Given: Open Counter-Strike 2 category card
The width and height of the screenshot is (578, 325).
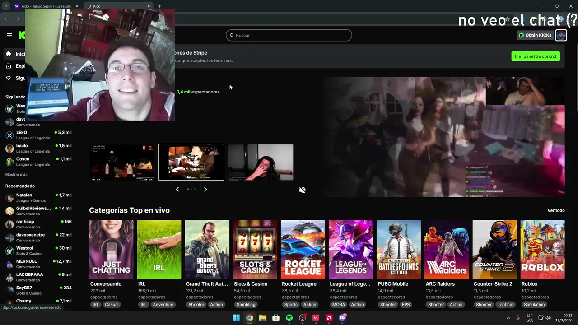Looking at the screenshot, I should click(494, 249).
